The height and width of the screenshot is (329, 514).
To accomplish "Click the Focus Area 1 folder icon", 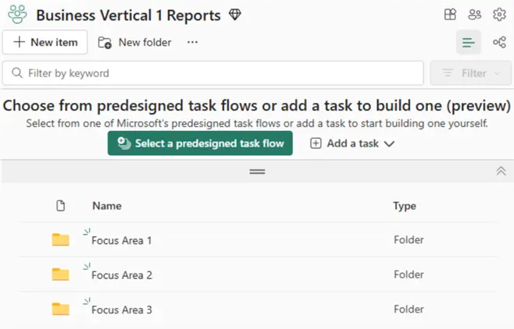I will tap(60, 239).
